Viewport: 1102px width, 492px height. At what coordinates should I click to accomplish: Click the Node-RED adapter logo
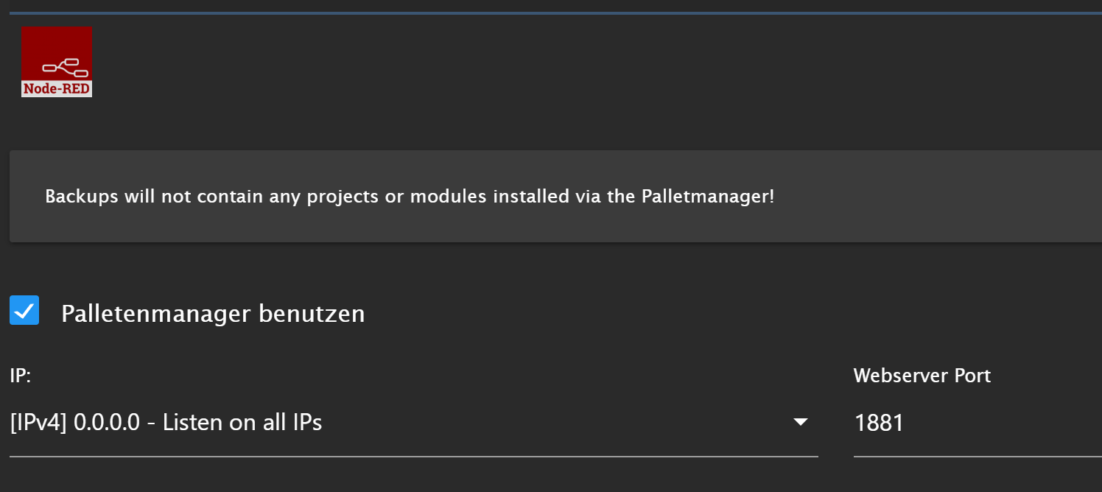coord(57,62)
